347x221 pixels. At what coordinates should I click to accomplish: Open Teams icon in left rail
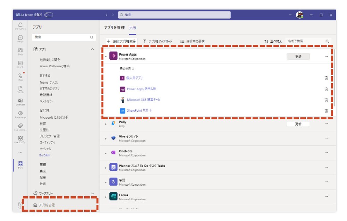(x=20, y=51)
